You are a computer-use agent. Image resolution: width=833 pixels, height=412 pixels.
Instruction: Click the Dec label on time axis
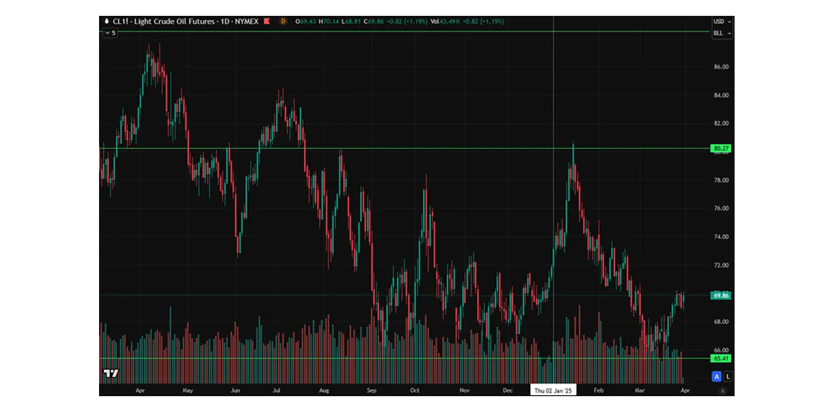(507, 390)
